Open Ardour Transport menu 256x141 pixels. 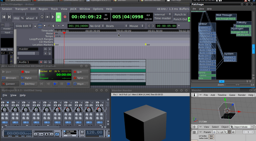pyautogui.click(x=21, y=9)
